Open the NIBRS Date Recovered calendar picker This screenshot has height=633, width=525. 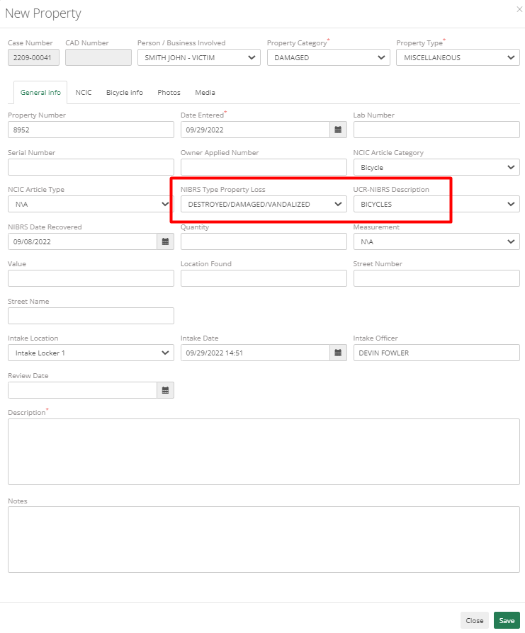[165, 241]
